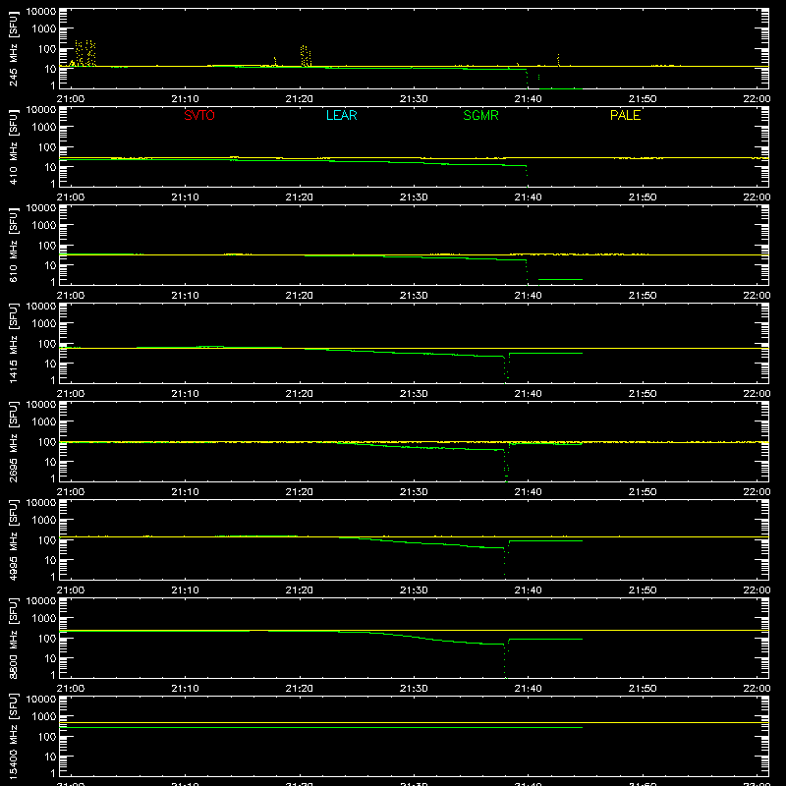Click the 1000 tick on the 4995 MHz axis

(44, 521)
